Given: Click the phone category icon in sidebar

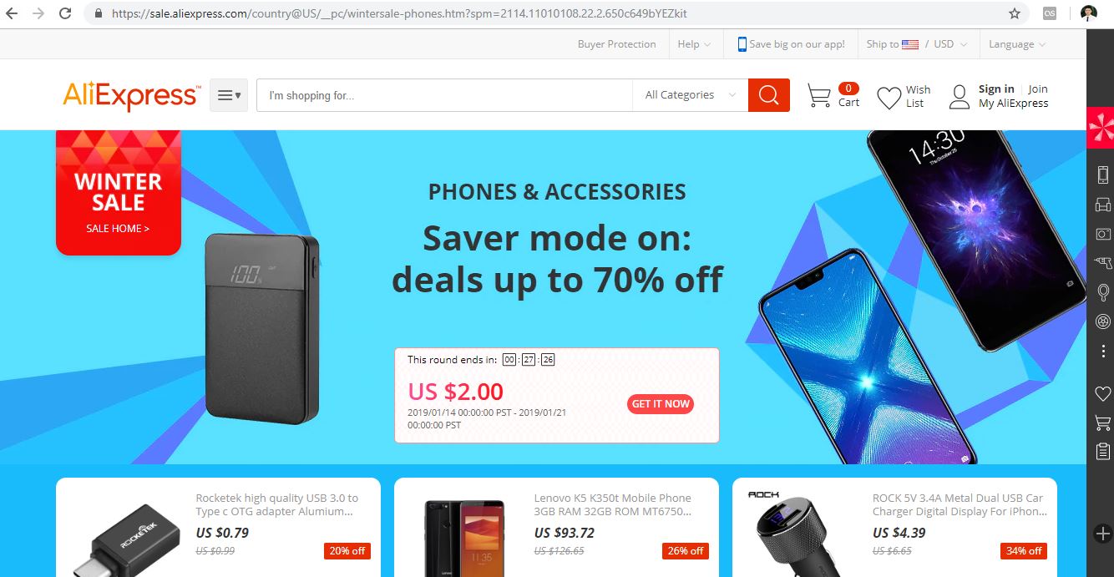Looking at the screenshot, I should 1102,175.
